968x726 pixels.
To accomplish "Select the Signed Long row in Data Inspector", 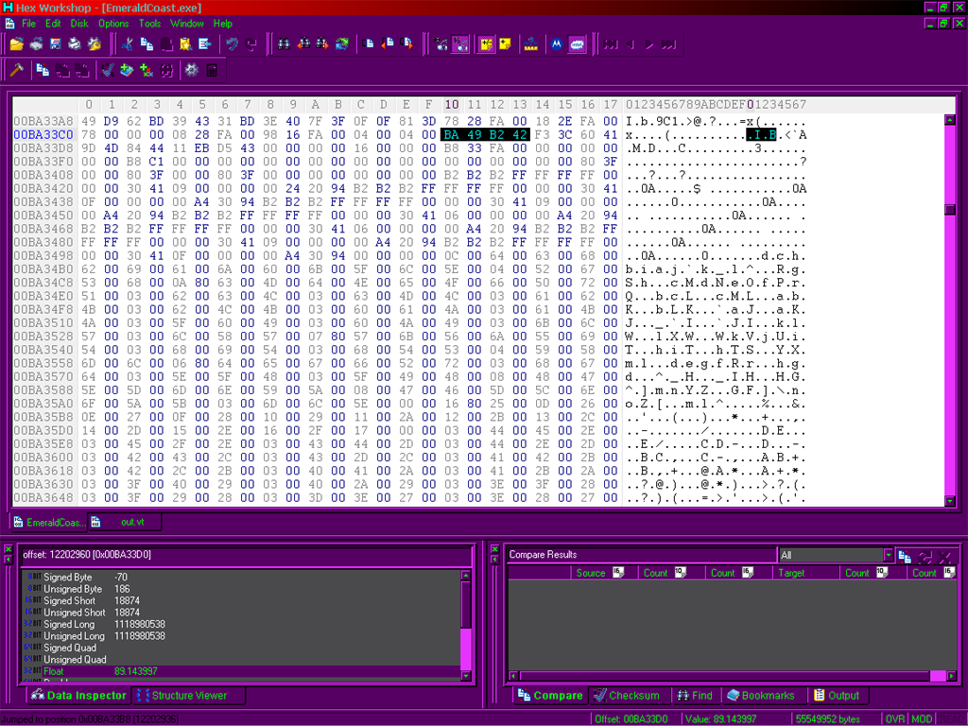I will pos(241,624).
